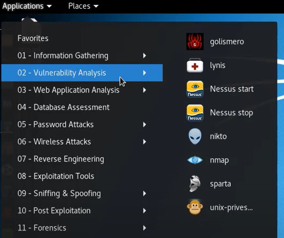This screenshot has height=238, width=284.
Task: Open 03 - Web Application Analysis category
Action: click(82, 90)
